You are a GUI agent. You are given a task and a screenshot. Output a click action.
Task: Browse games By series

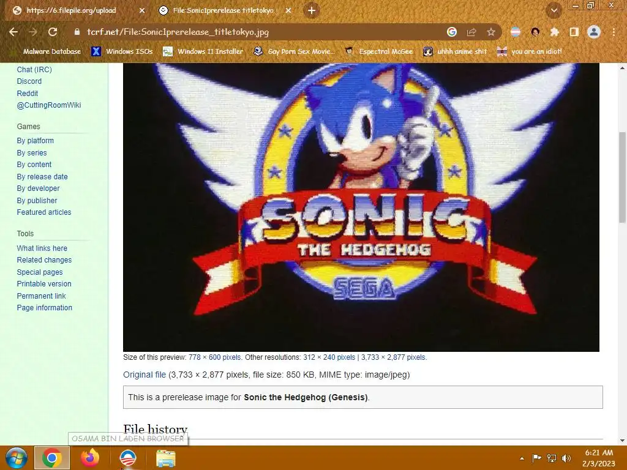pos(32,152)
